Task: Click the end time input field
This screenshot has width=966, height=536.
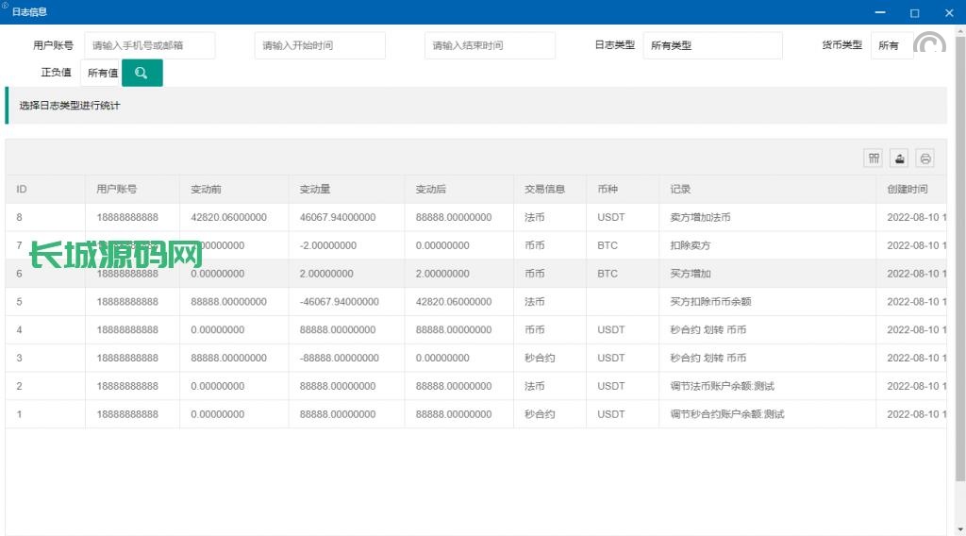Action: coord(490,45)
